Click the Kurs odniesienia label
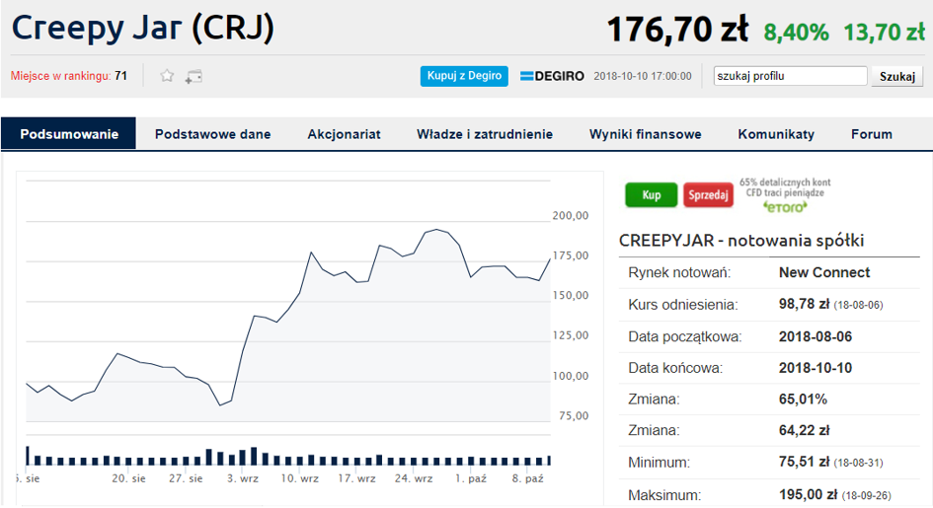933x508 pixels. [x=682, y=305]
